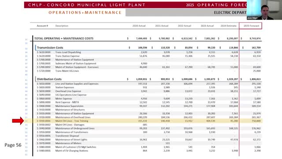This screenshot has width=282, height=159.
Task: Click the 'Account #' column header
Action: [42, 26]
